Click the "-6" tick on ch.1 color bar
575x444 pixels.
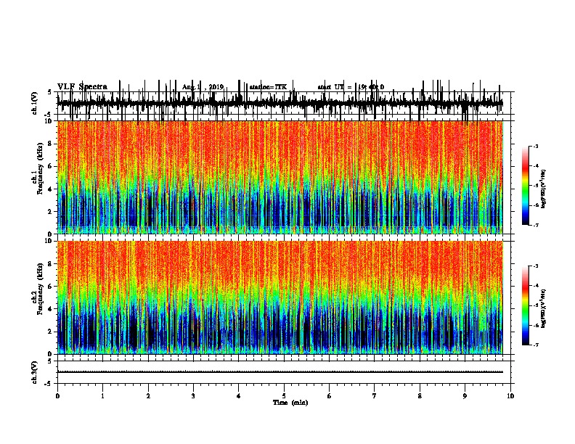(x=535, y=205)
